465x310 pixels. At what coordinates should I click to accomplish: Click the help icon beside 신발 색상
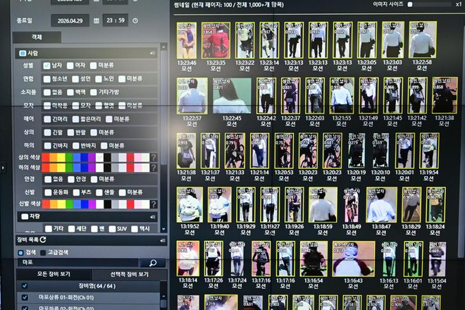[x=154, y=204]
